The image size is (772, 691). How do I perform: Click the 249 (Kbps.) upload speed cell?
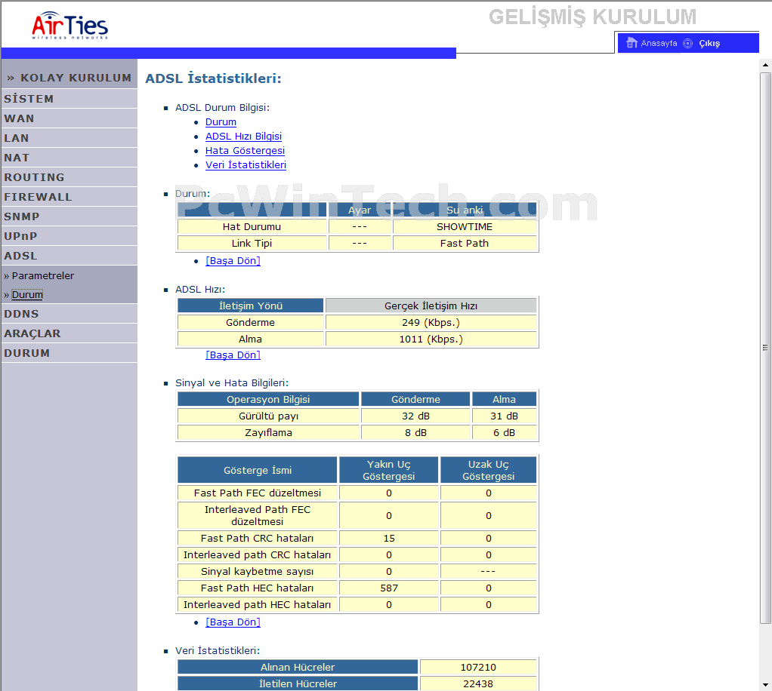point(431,323)
